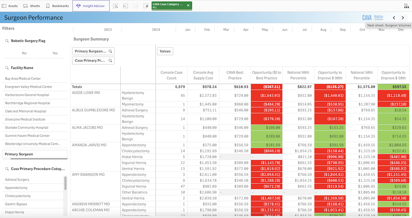Remove the CAVA Case Category selection
Image resolution: width=412 pixels, height=218 pixels.
tap(188, 5)
